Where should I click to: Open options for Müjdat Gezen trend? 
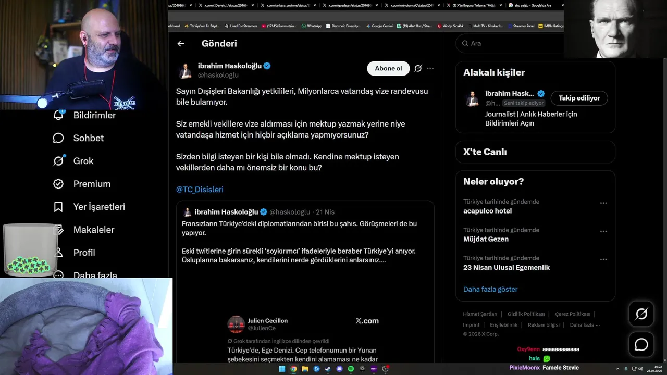(603, 231)
